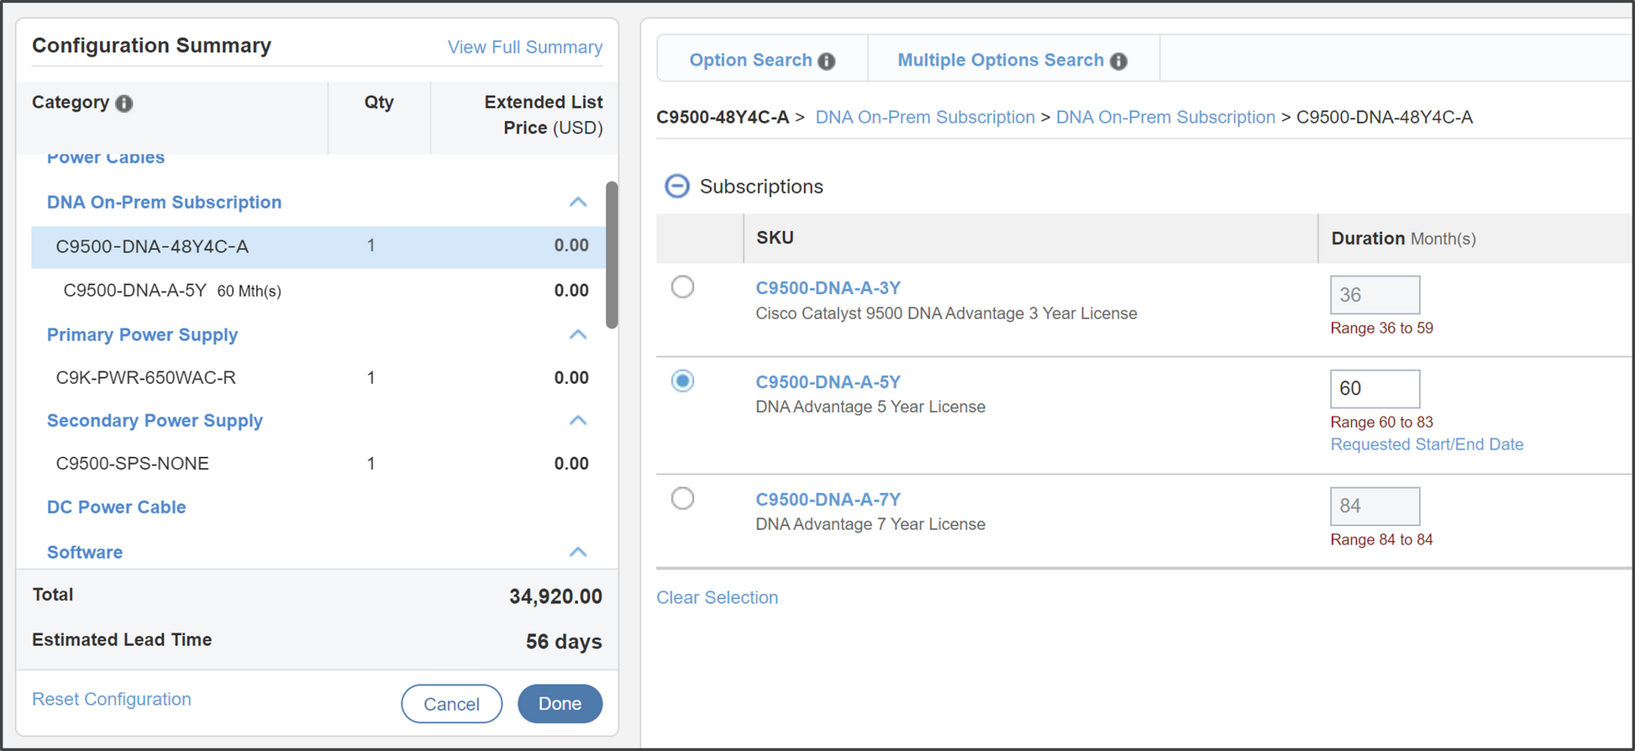Select the C9500-DNA-A-7Y radio button

[682, 499]
